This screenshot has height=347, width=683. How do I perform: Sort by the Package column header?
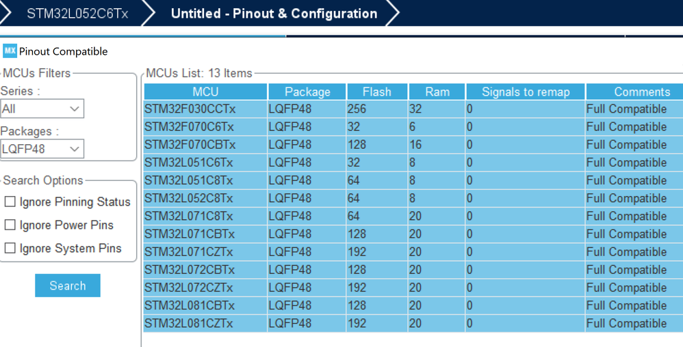[x=307, y=92]
